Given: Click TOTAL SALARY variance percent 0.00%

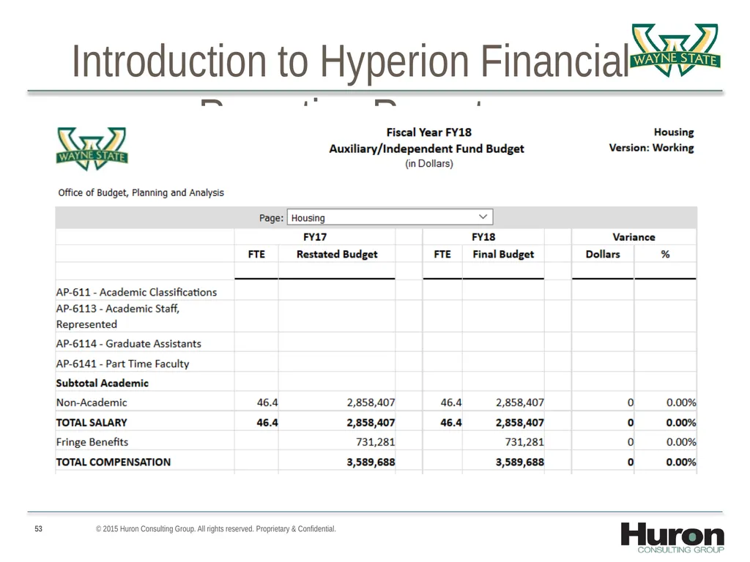Looking at the screenshot, I should (681, 422).
